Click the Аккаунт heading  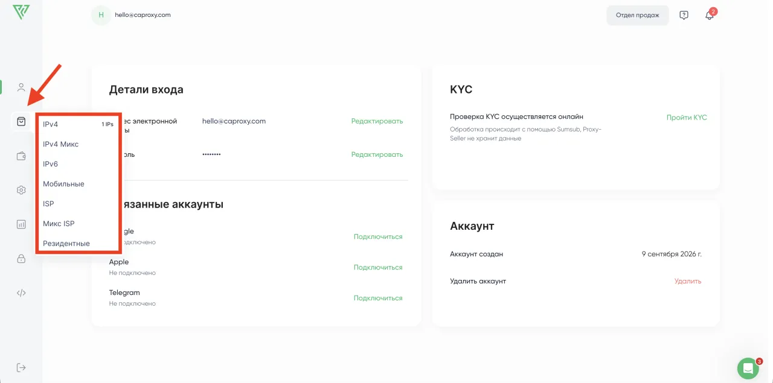tap(472, 226)
